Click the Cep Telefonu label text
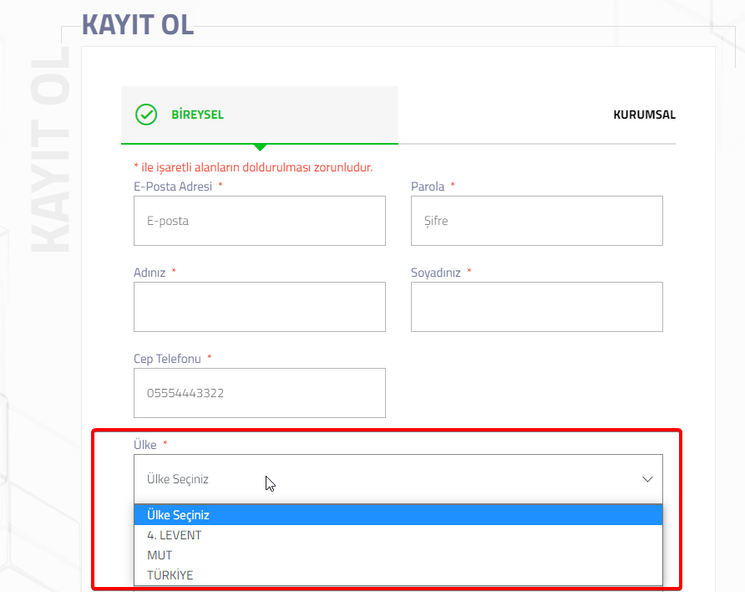The height and width of the screenshot is (592, 745). pos(167,359)
